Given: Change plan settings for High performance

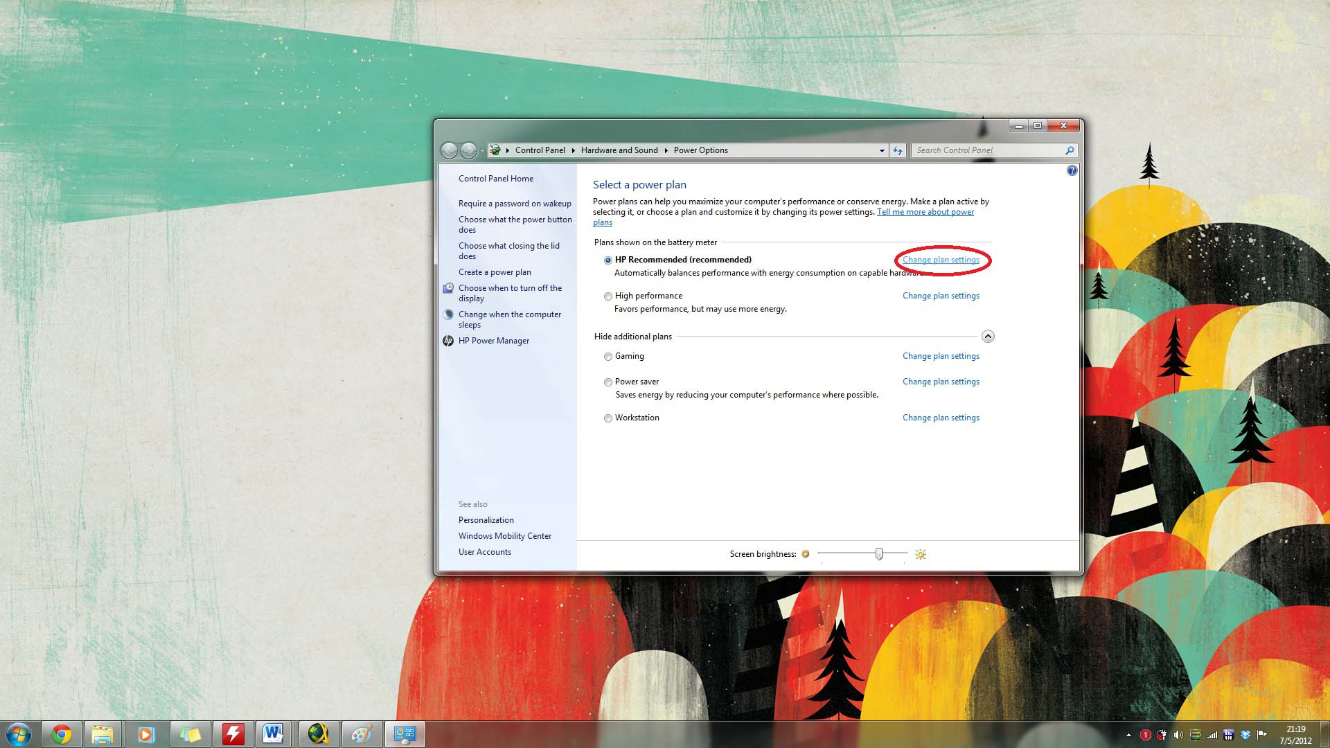Looking at the screenshot, I should point(941,296).
